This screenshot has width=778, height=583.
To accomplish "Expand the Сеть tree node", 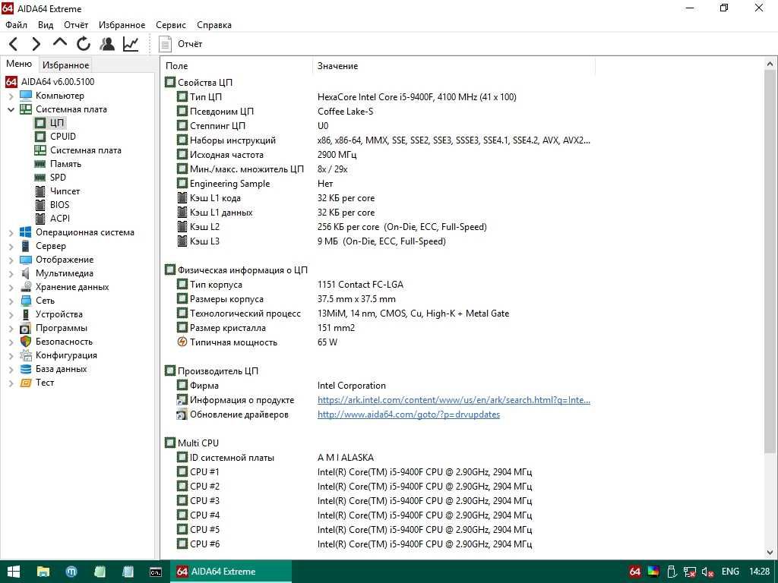I will 11,301.
